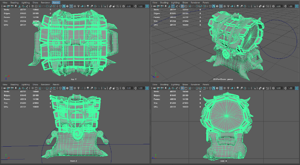Toggle Resolution Gate in top panel toolbar

[x=40, y=6]
